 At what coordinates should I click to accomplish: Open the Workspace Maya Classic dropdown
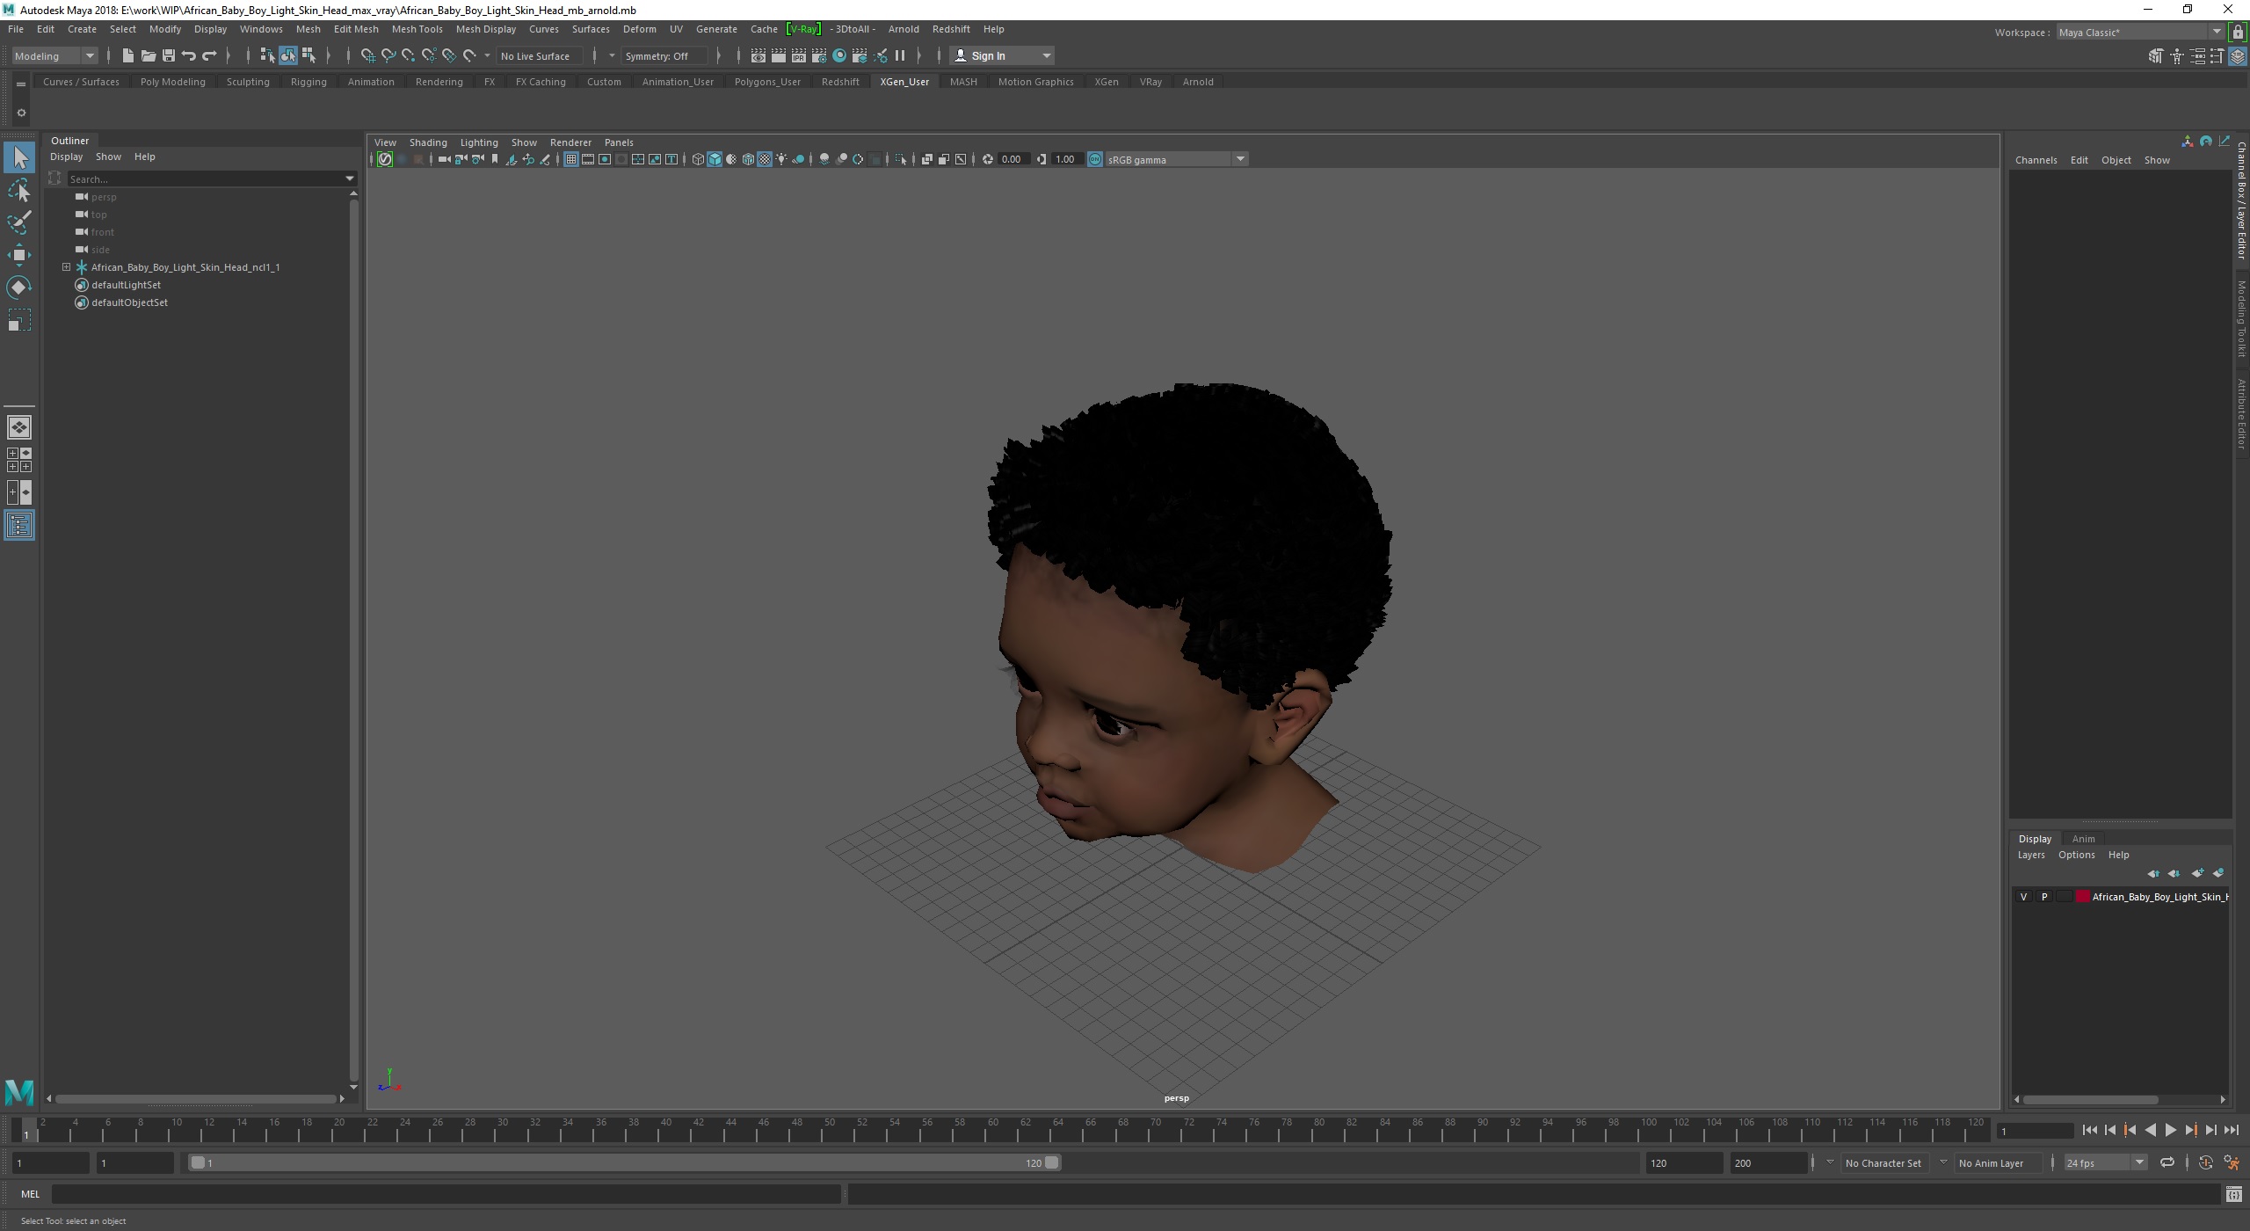coord(2139,33)
